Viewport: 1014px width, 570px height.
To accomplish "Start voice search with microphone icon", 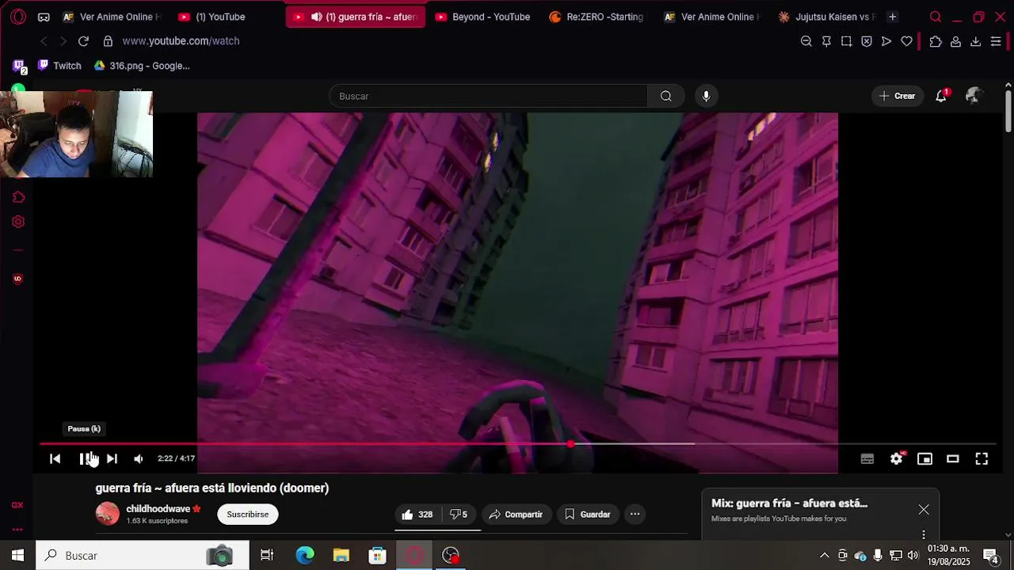I will [x=706, y=96].
